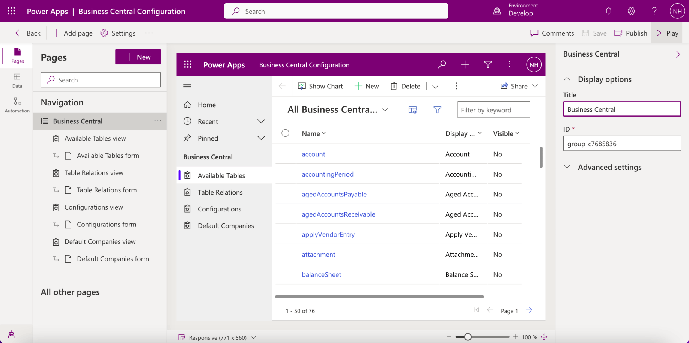Open the Automation panel icon

click(x=17, y=105)
